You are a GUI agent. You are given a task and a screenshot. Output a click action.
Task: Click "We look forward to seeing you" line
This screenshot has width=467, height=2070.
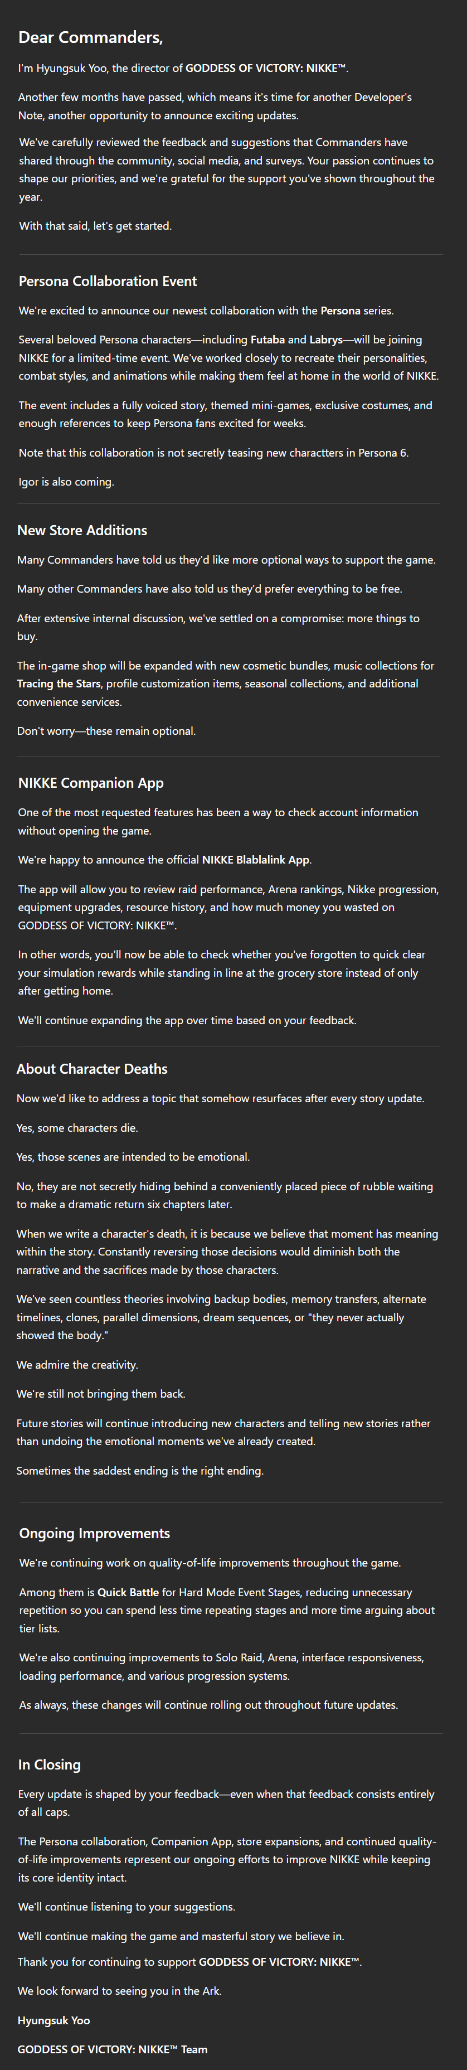coord(120,1991)
